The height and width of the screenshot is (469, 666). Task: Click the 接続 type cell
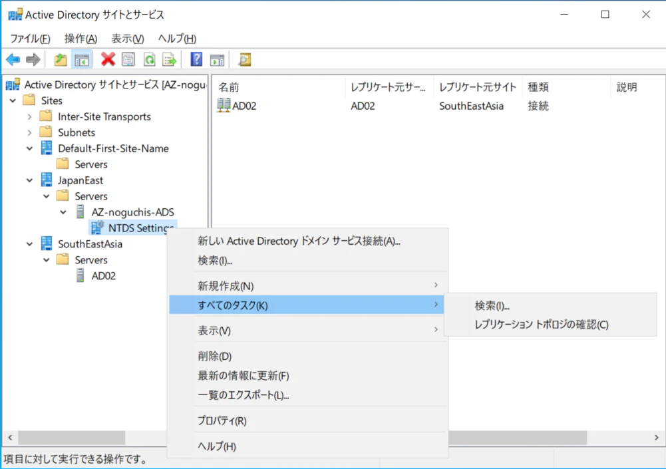(538, 106)
